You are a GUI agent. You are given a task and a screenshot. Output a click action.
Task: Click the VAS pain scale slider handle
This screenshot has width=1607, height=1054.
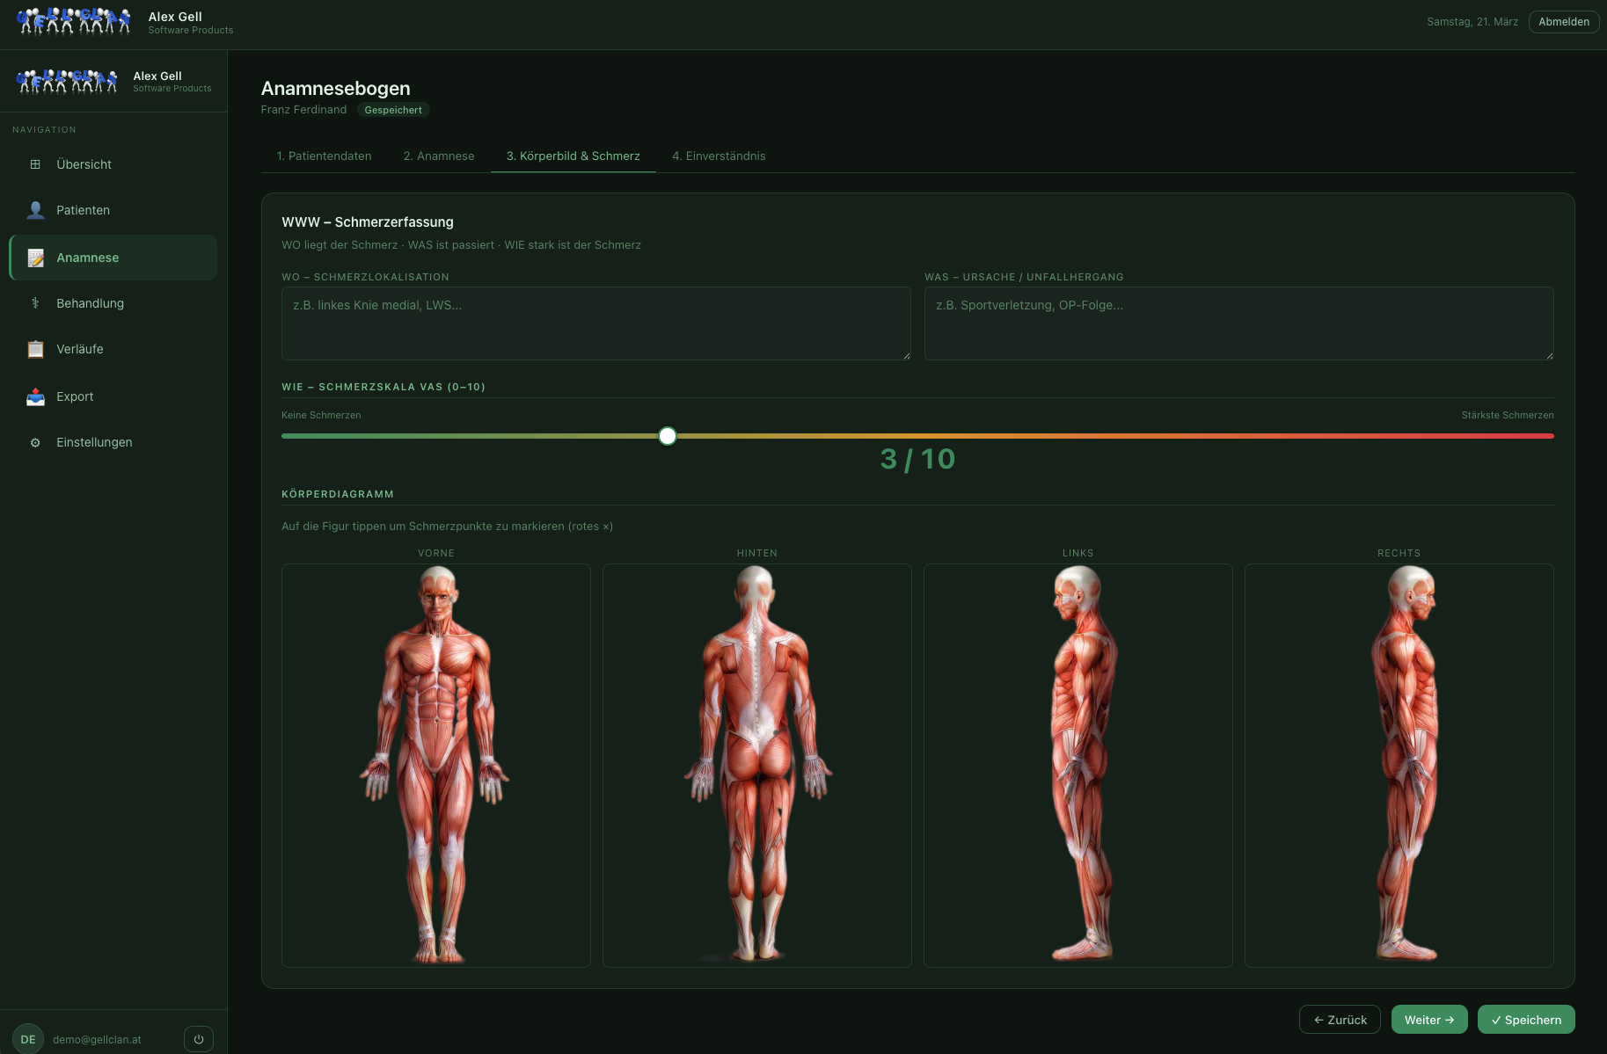[x=668, y=436]
